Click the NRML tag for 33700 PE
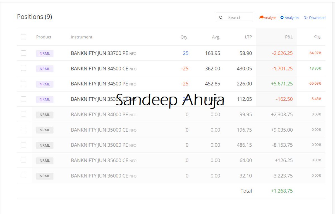This screenshot has width=335, height=214. [x=45, y=53]
